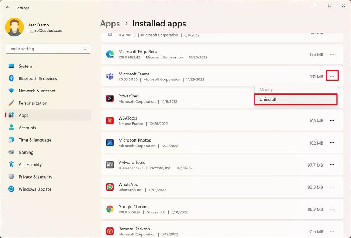Open the three-dot menu for WSATools
Screen dimensions: 351x238
tap(332, 121)
